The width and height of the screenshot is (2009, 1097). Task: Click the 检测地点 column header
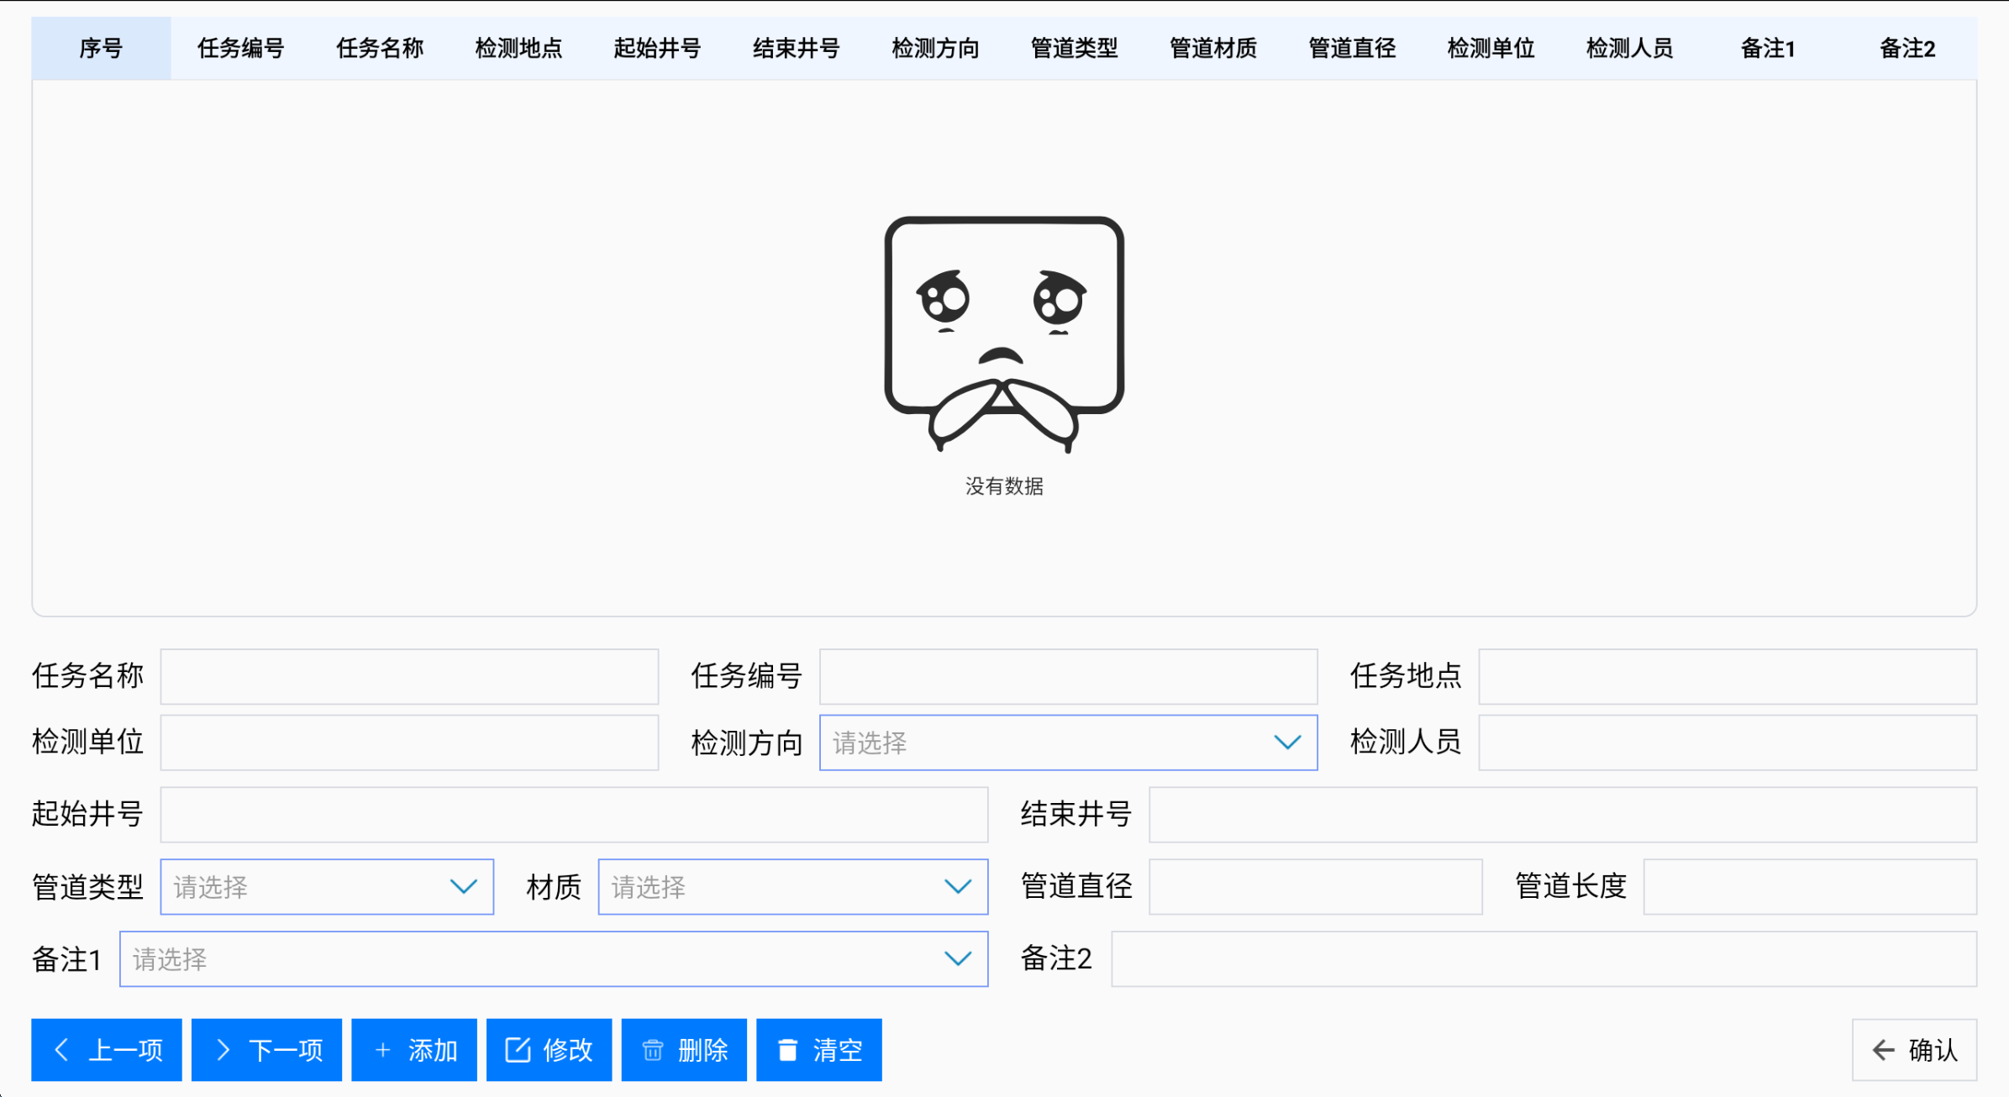pyautogui.click(x=518, y=48)
